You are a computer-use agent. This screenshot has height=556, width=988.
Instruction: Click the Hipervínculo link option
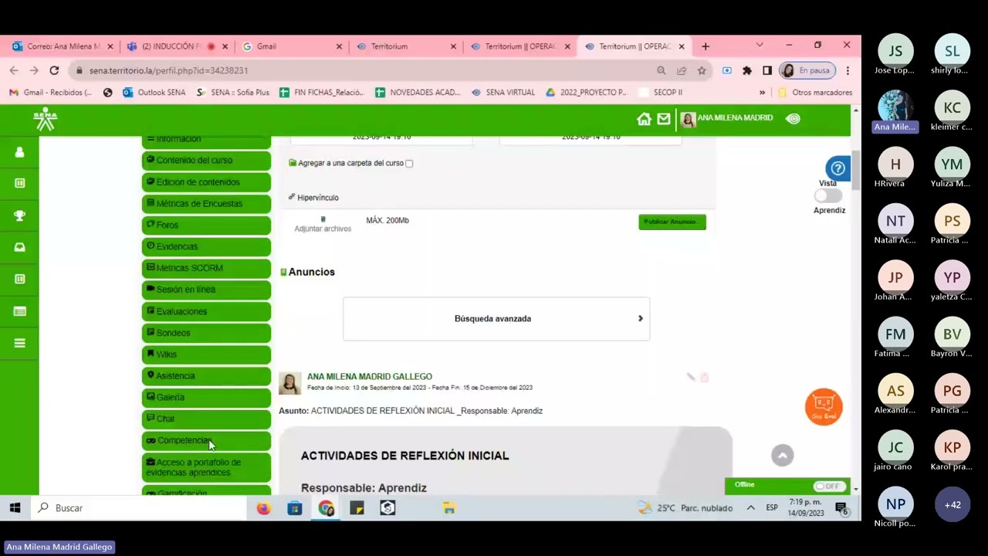tap(313, 198)
